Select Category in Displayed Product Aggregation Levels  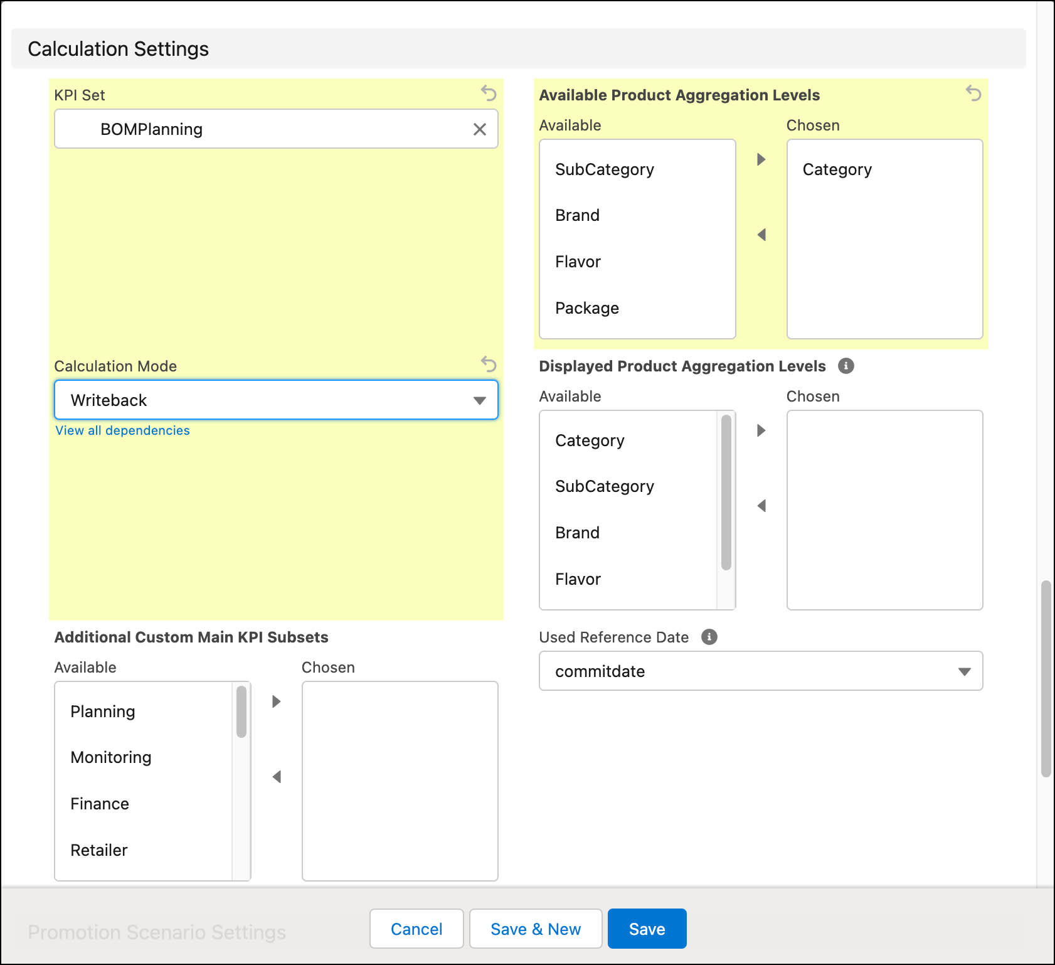[628, 440]
